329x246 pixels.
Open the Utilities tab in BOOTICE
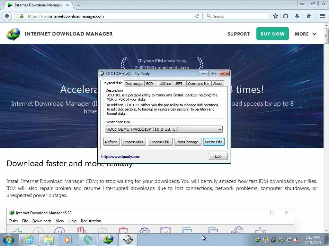[165, 84]
